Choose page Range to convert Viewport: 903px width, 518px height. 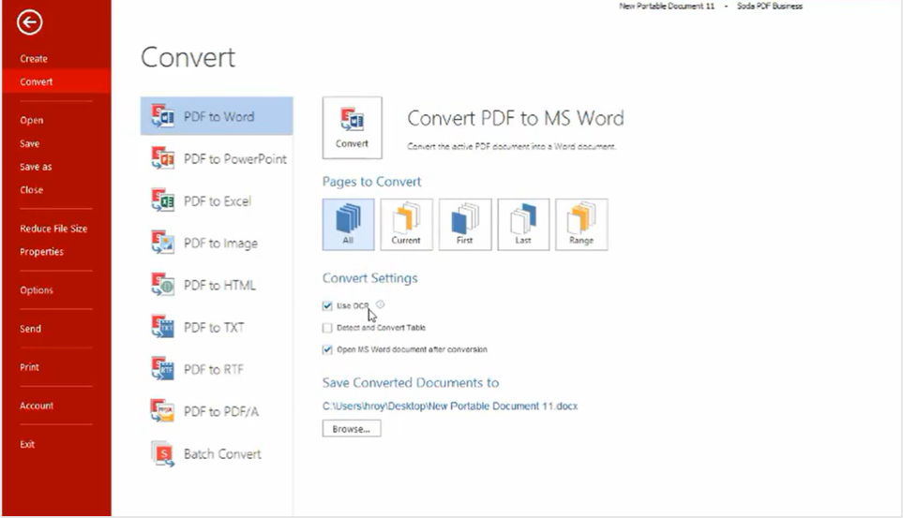(581, 224)
